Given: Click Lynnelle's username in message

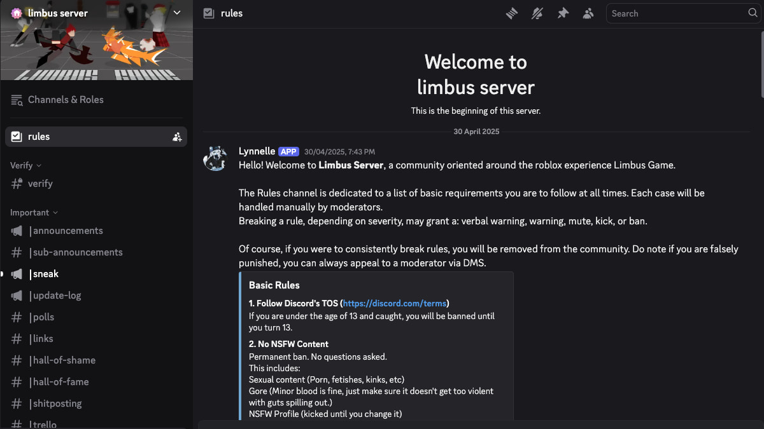Looking at the screenshot, I should click(x=257, y=151).
